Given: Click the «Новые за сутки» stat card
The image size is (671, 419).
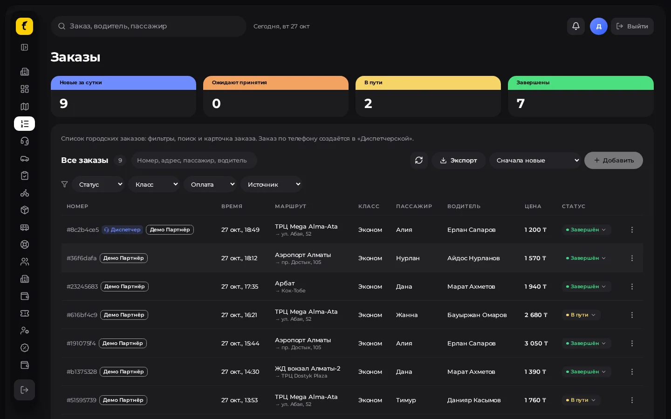Looking at the screenshot, I should 123,96.
